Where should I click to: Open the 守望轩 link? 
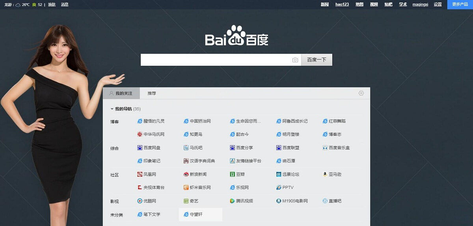tap(196, 214)
